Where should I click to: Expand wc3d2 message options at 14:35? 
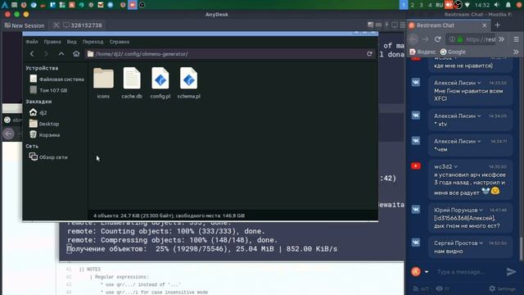456,166
